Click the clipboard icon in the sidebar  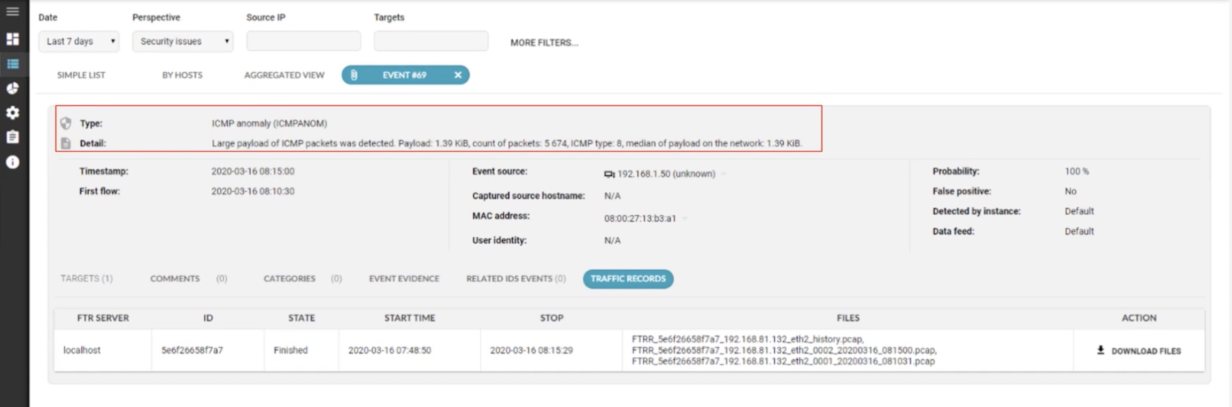pos(12,137)
